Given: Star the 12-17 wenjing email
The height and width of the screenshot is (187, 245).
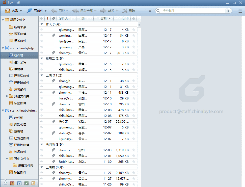Looking at the screenshot, I should pos(133,36).
